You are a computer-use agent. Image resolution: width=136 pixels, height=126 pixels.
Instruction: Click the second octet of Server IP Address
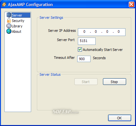tap(96, 31)
